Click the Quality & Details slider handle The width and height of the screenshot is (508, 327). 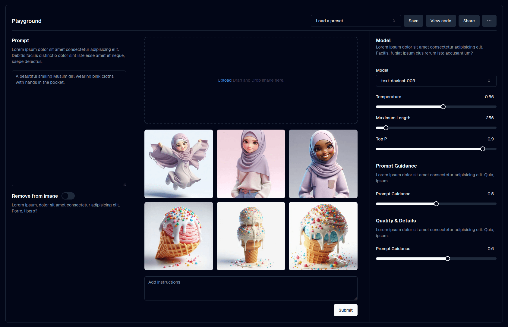pos(448,259)
